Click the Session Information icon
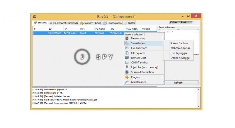The height and width of the screenshot is (128, 235). (x=127, y=72)
